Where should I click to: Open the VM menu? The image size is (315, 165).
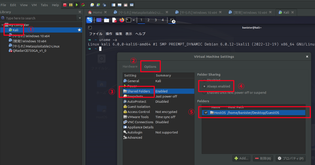(34, 5)
